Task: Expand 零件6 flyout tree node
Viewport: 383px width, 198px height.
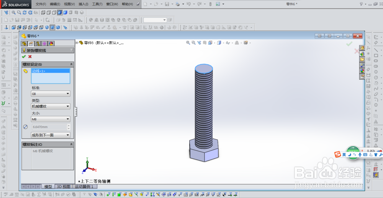Action: [77, 43]
